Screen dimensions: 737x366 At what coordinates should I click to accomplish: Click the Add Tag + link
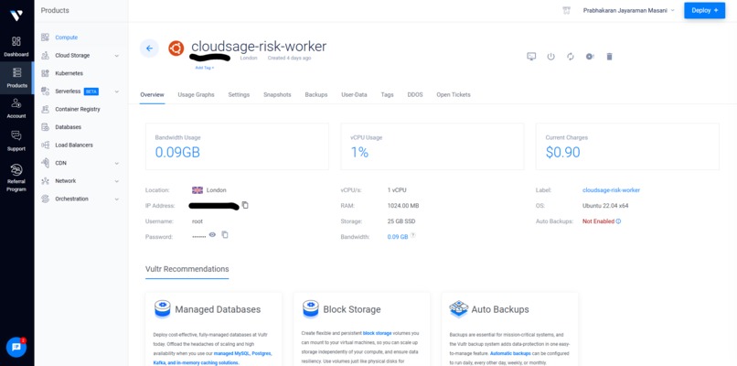click(x=205, y=68)
